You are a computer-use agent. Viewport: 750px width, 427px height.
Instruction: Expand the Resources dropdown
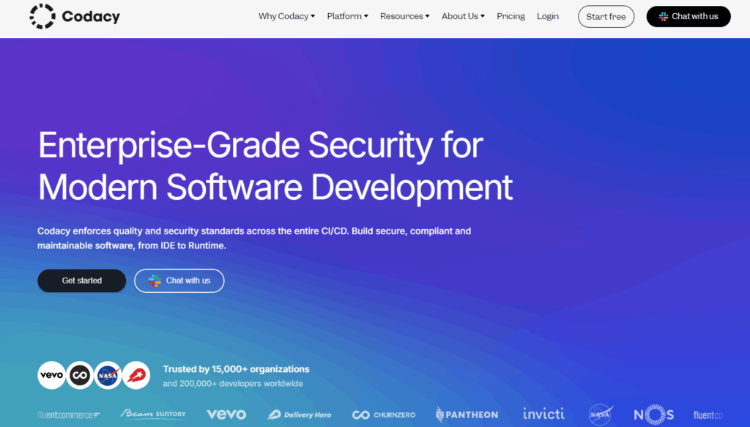pyautogui.click(x=404, y=15)
